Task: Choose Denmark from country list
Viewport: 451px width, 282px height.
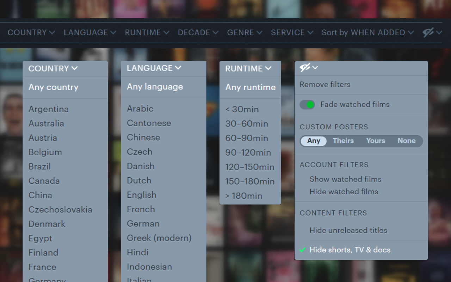Action: (x=47, y=224)
